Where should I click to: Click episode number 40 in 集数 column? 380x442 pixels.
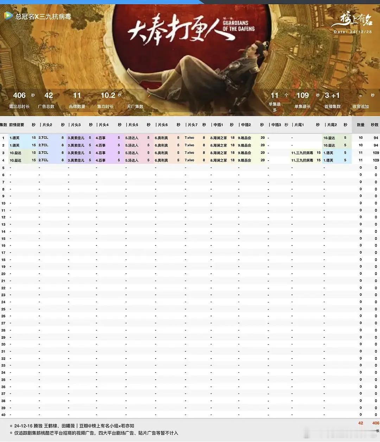[4, 415]
